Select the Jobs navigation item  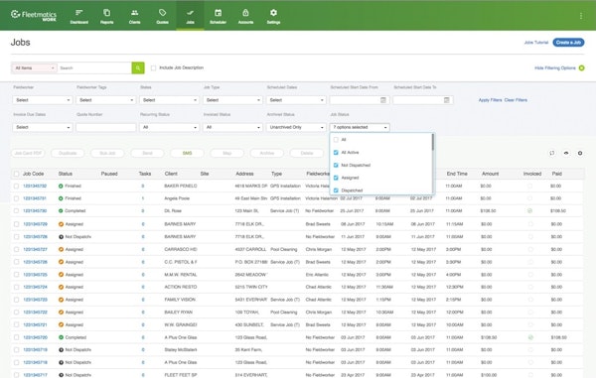pyautogui.click(x=190, y=17)
